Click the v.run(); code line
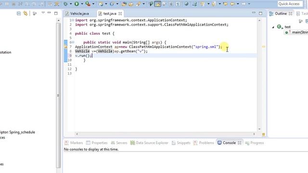This screenshot has width=308, height=173. click(83, 56)
